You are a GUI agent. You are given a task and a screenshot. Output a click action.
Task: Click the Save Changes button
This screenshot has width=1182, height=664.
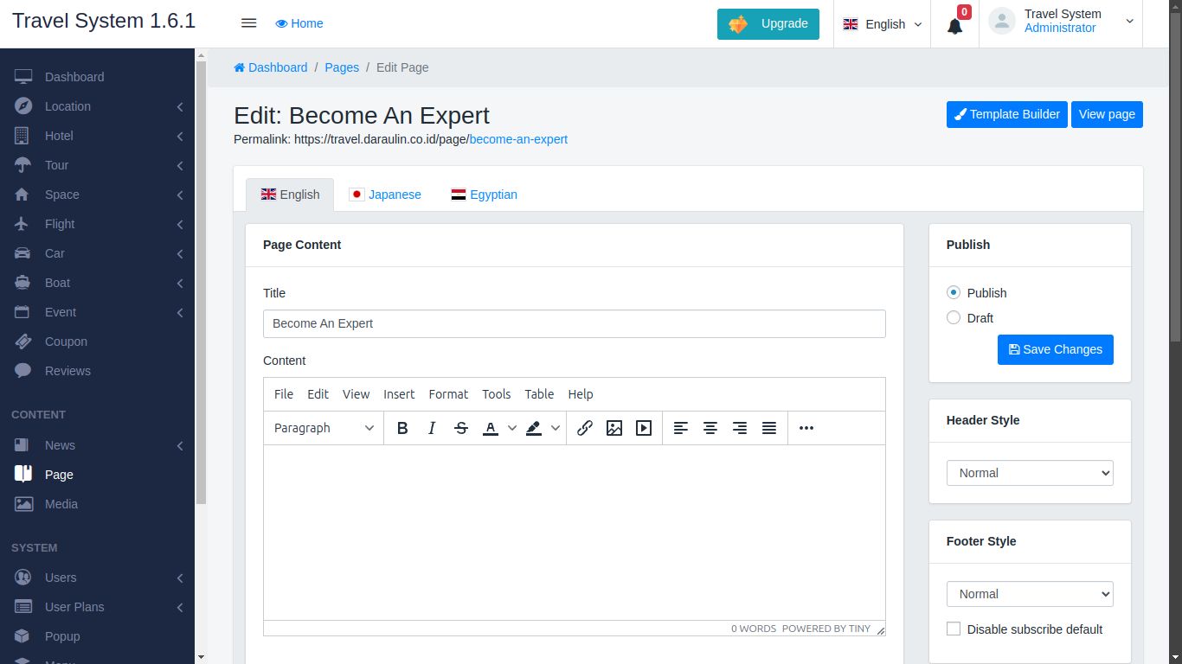tap(1055, 349)
